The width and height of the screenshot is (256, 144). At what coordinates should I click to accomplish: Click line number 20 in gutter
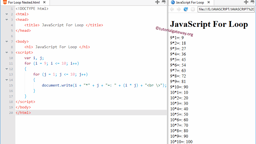tap(11, 113)
